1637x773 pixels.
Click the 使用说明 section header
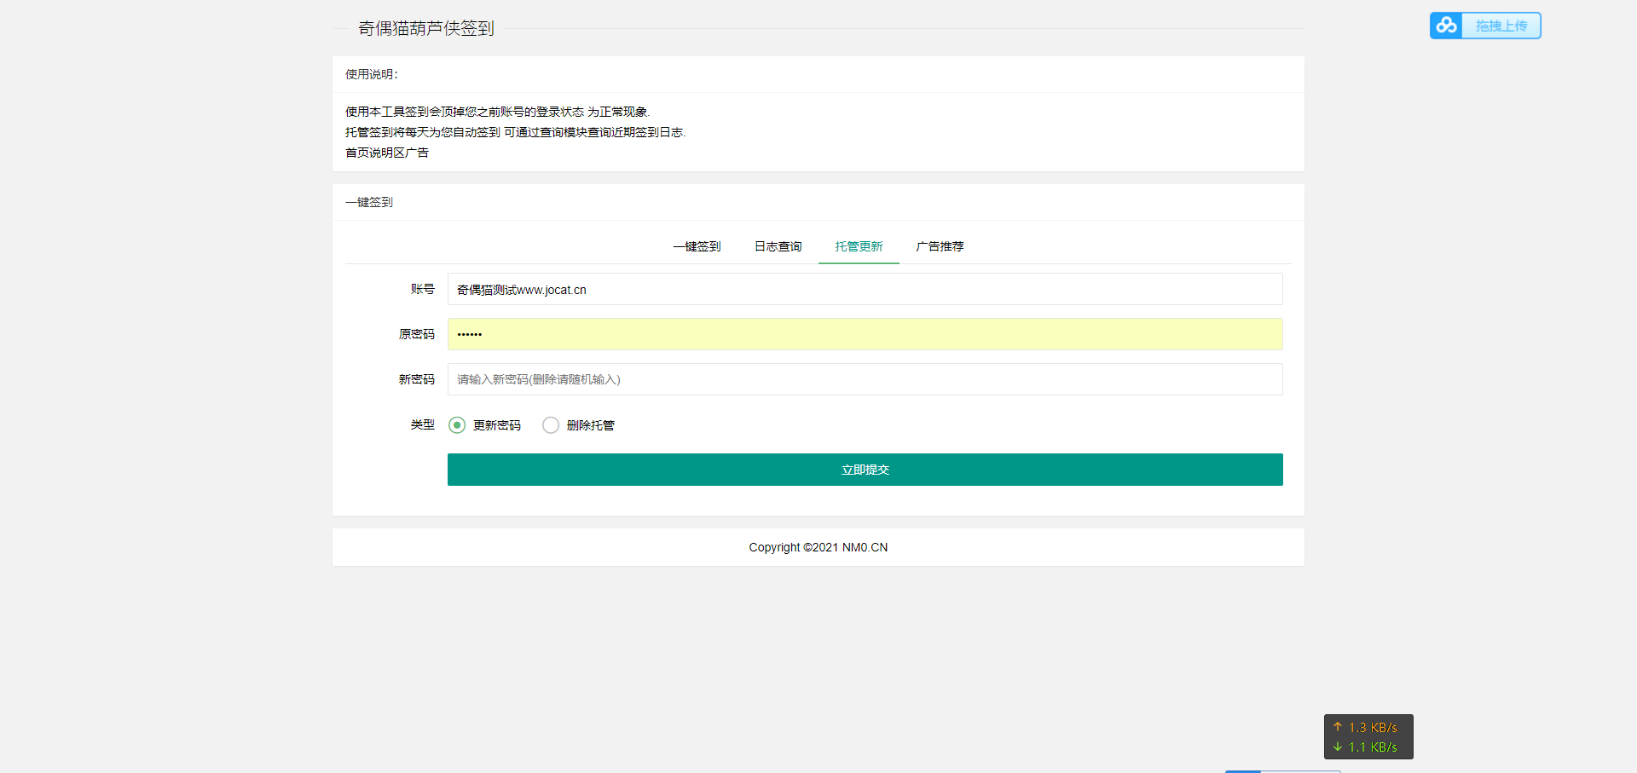372,74
